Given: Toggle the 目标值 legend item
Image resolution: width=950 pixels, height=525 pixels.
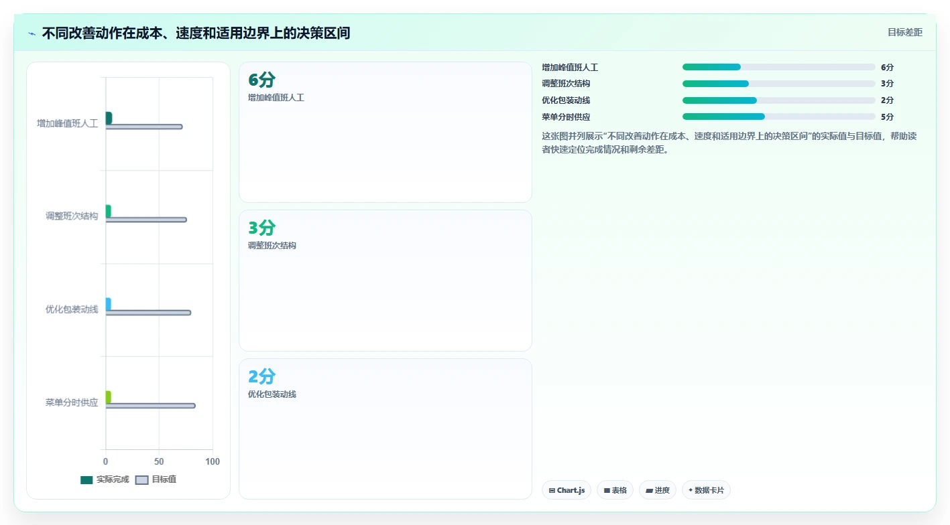Looking at the screenshot, I should [x=156, y=479].
